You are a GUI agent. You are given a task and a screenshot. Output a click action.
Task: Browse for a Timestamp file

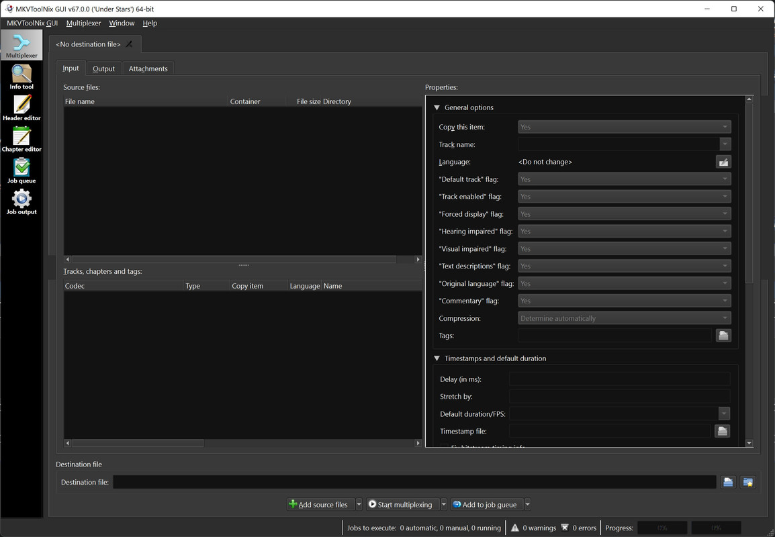(x=722, y=432)
